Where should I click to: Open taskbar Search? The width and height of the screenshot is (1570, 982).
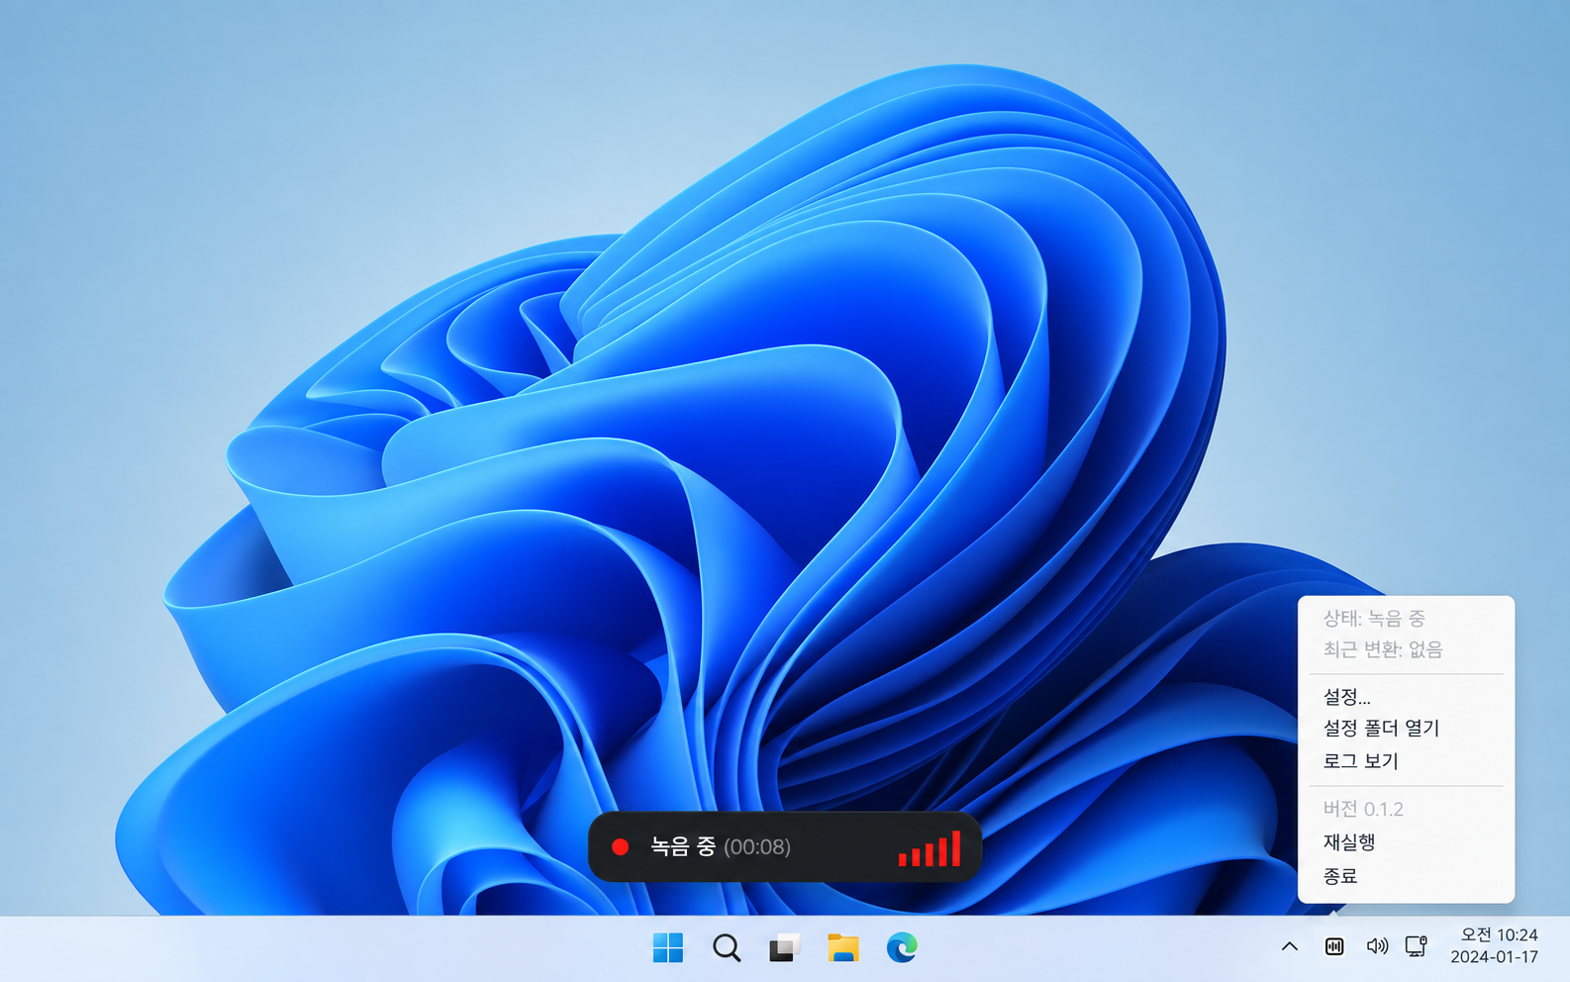[x=727, y=948]
